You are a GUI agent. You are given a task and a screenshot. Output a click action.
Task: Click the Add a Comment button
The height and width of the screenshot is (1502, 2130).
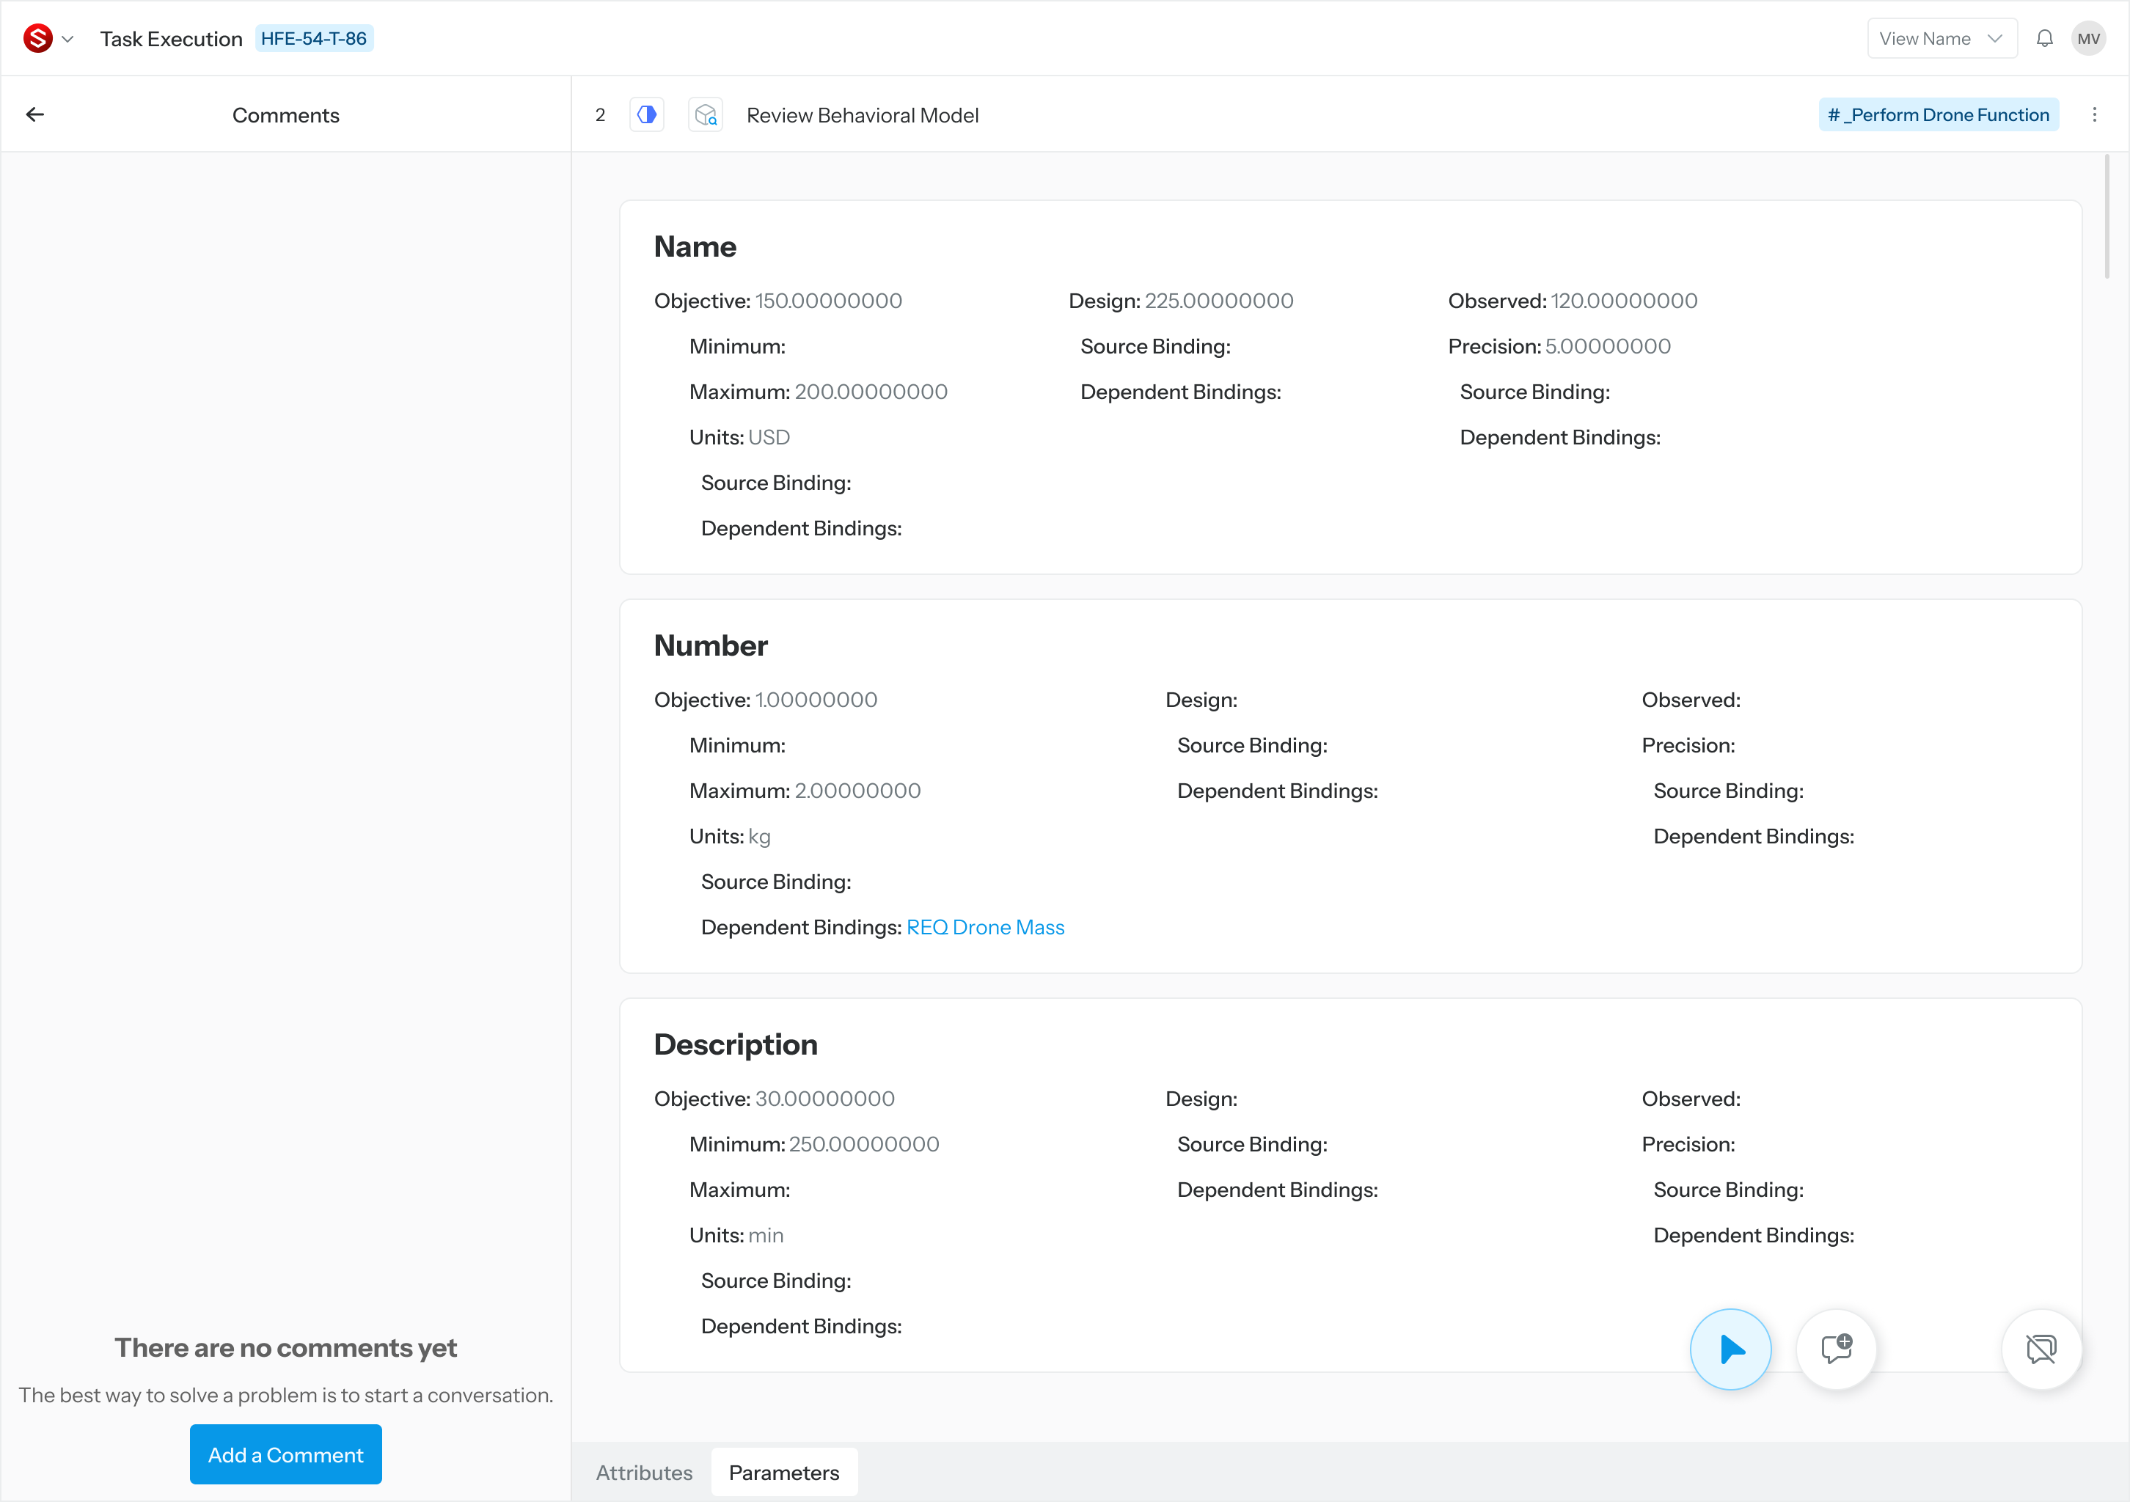tap(286, 1454)
